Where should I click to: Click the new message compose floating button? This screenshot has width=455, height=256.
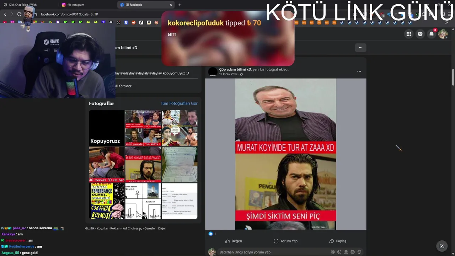coord(442,246)
